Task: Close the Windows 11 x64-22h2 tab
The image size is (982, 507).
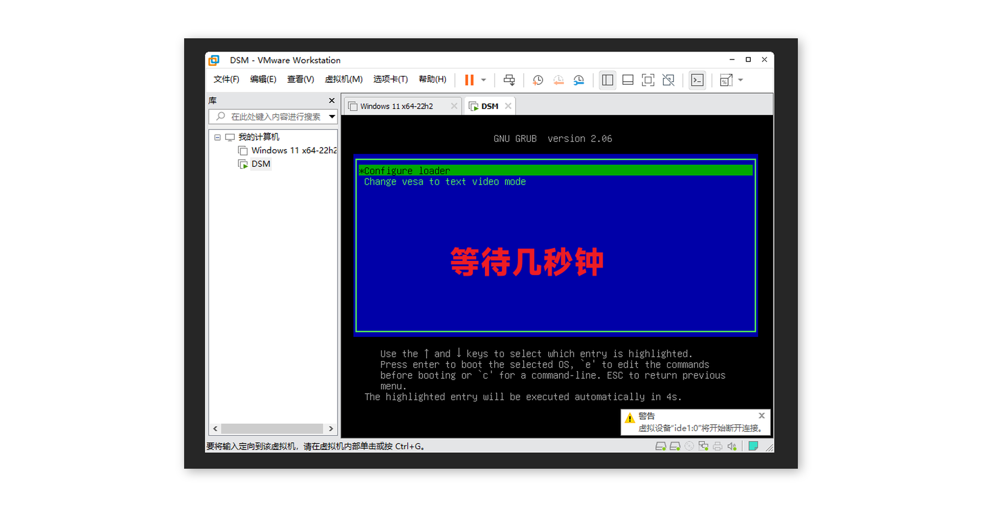Action: 454,106
